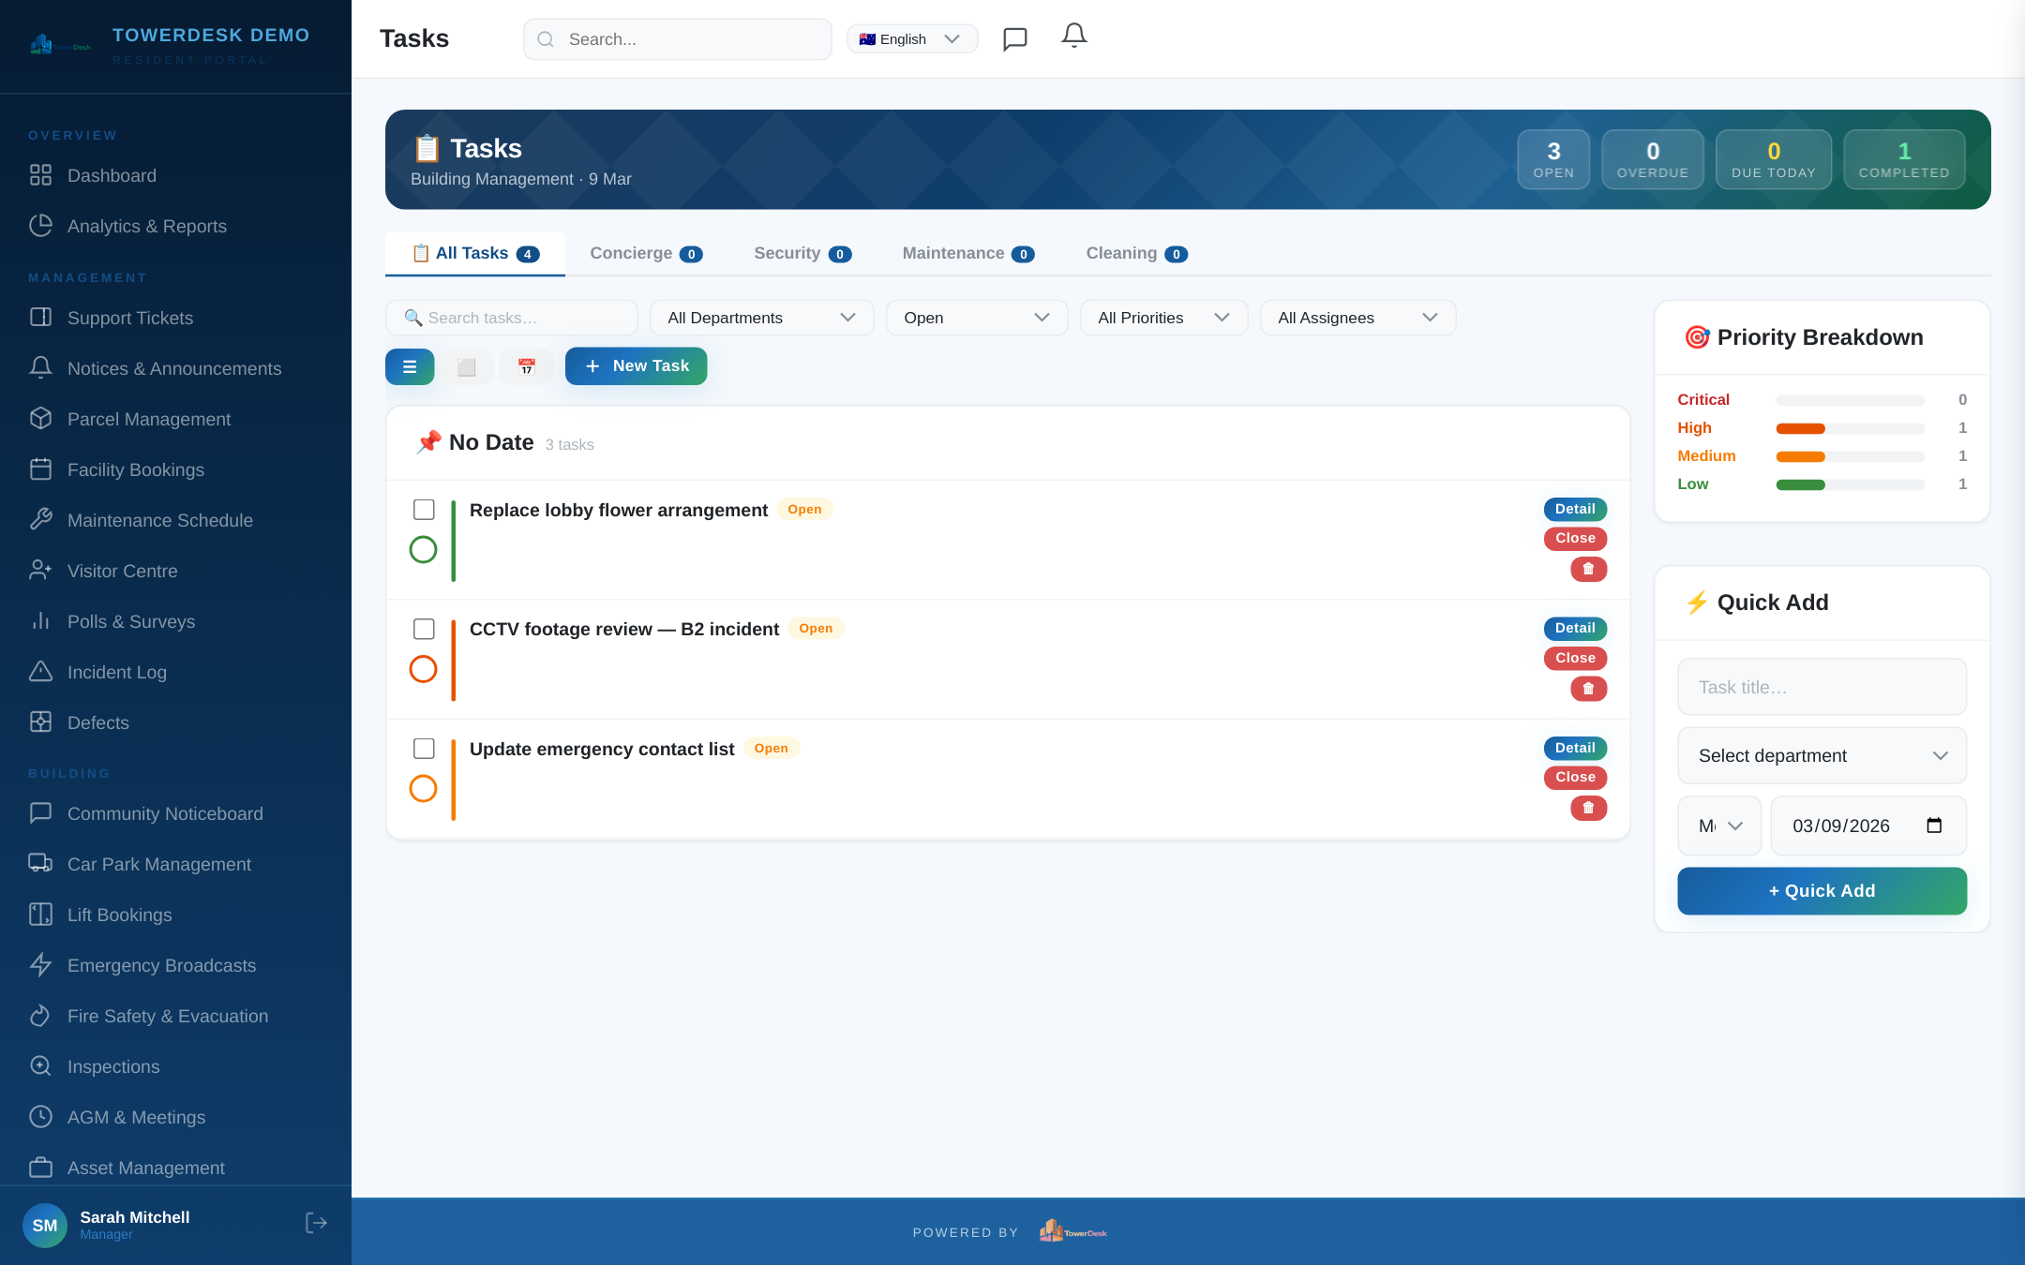
Task: Open the chat messages icon
Action: pos(1015,38)
